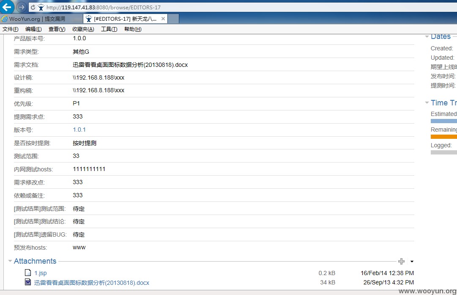The width and height of the screenshot is (457, 295).
Task: Close the EDITORS-17 tab
Action: pyautogui.click(x=163, y=19)
